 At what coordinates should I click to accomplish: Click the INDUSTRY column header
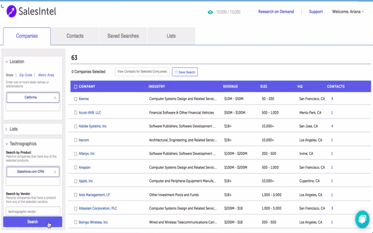click(157, 87)
